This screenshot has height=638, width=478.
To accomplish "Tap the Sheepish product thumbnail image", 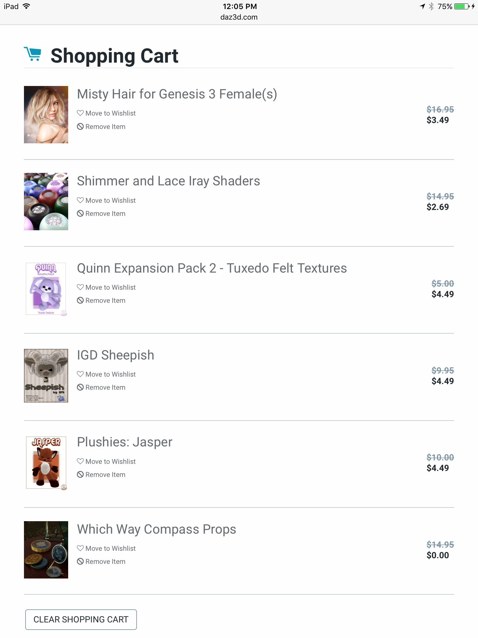I will click(x=46, y=376).
